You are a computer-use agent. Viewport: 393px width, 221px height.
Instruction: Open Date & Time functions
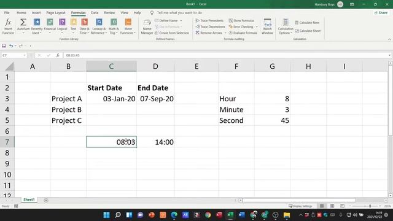pos(84,26)
